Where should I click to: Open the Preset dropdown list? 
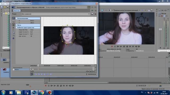pyautogui.click(x=89, y=14)
